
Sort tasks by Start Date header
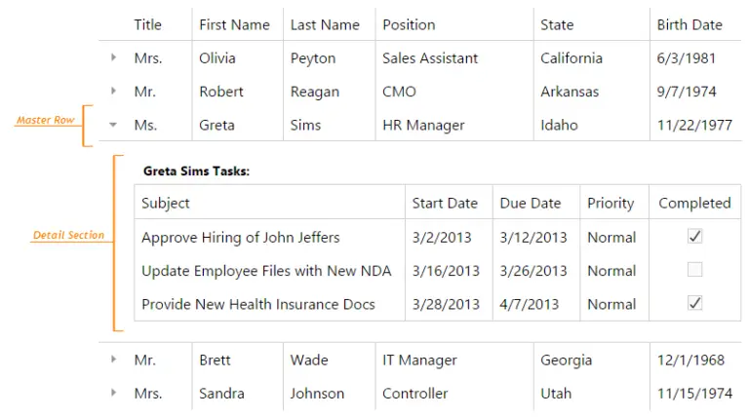[x=445, y=203]
